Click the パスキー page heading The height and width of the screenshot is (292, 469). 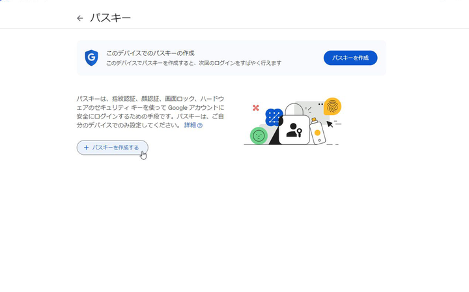tap(110, 18)
